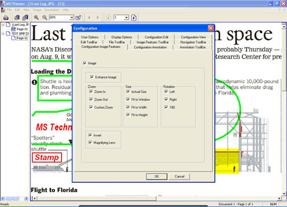The height and width of the screenshot is (207, 287).
Task: Uncheck the Enhance Image checkbox
Action: 92,77
